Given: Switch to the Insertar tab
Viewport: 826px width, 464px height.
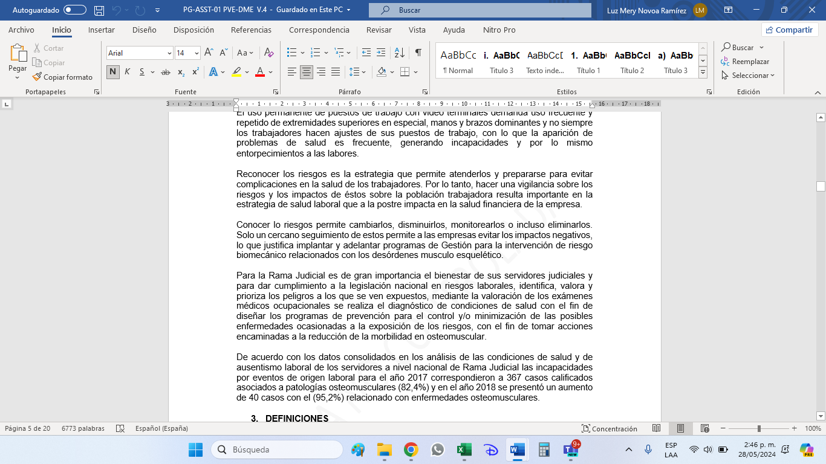Looking at the screenshot, I should click(x=102, y=30).
